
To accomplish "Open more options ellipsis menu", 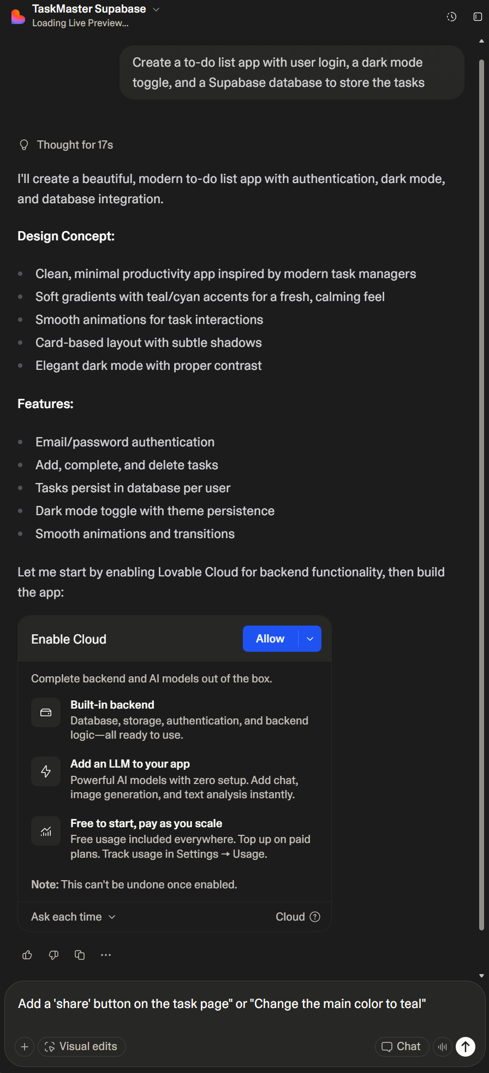I will tap(106, 955).
